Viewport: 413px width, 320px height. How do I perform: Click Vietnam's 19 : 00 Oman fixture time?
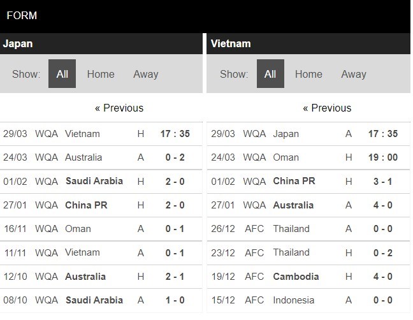pos(382,157)
